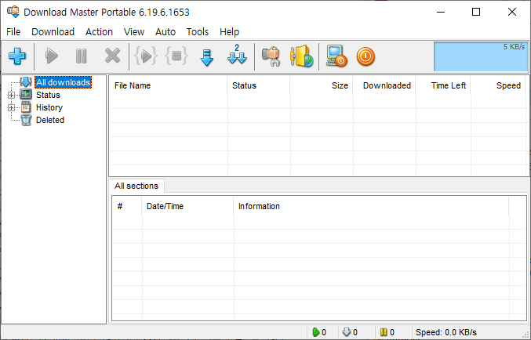531x340 pixels.
Task: Open the Download menu
Action: [x=53, y=32]
